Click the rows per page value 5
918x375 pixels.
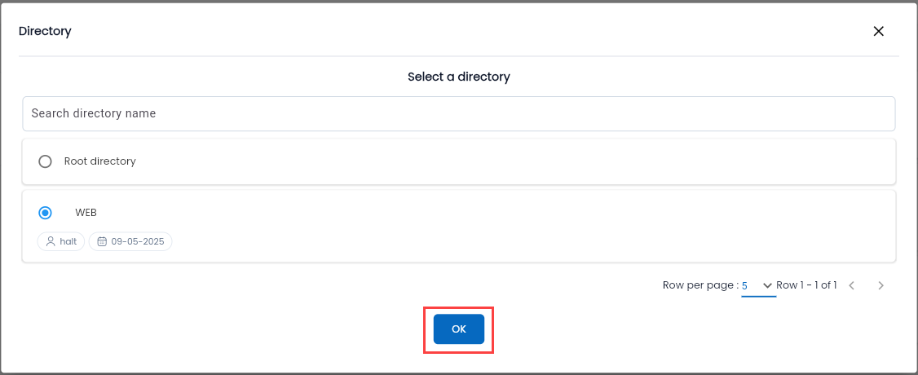[x=744, y=286]
